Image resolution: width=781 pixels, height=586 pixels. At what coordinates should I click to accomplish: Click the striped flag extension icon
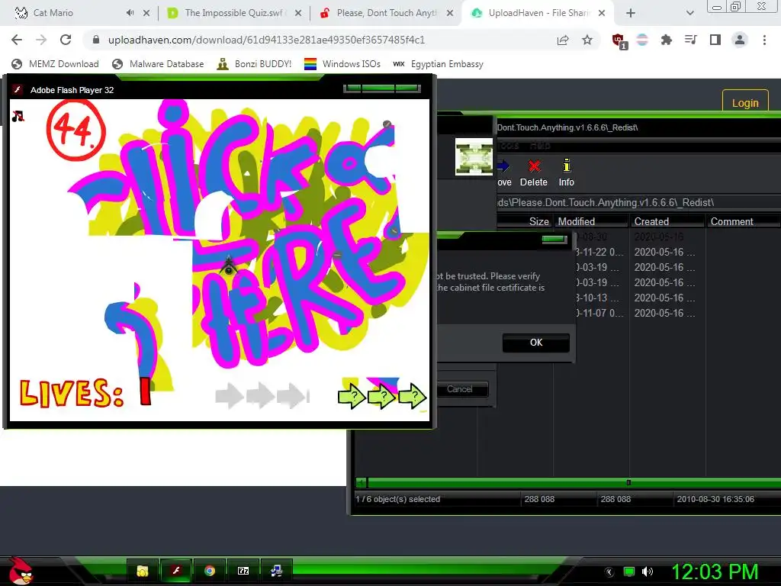[642, 40]
